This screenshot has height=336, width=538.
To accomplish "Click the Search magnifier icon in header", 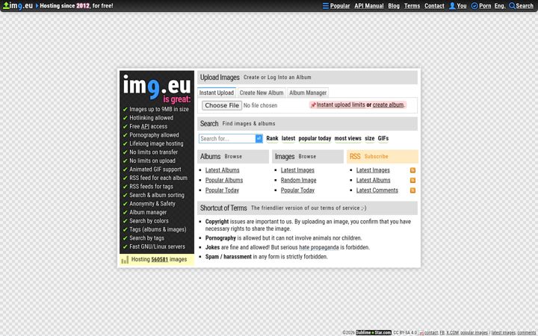I will [x=512, y=6].
